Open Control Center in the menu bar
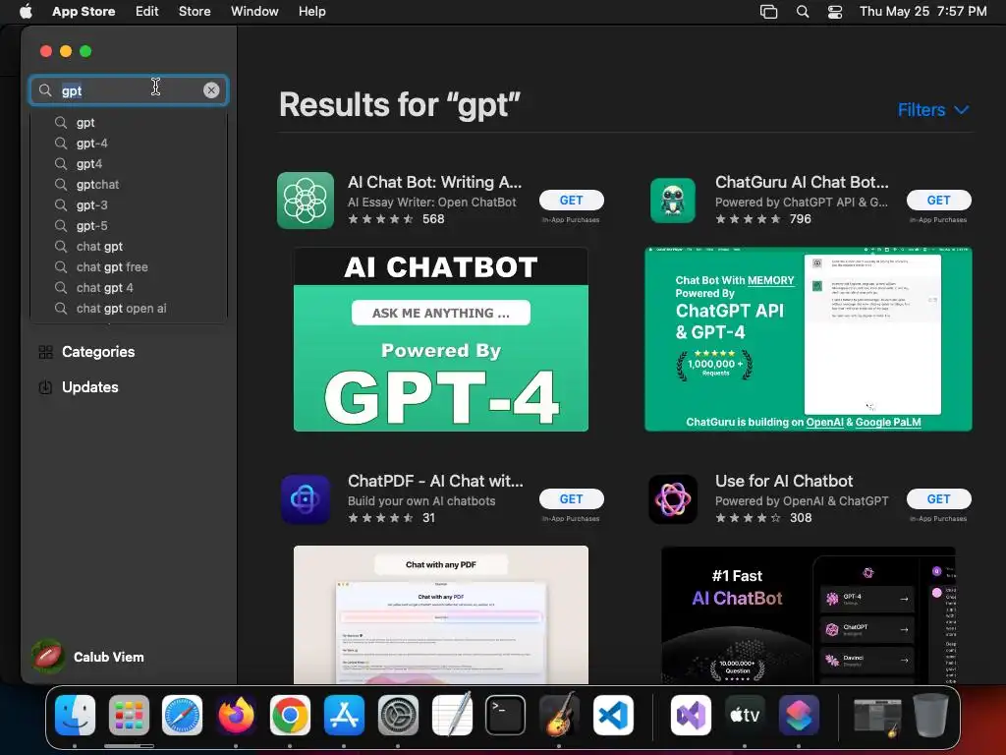The height and width of the screenshot is (755, 1006). (835, 12)
